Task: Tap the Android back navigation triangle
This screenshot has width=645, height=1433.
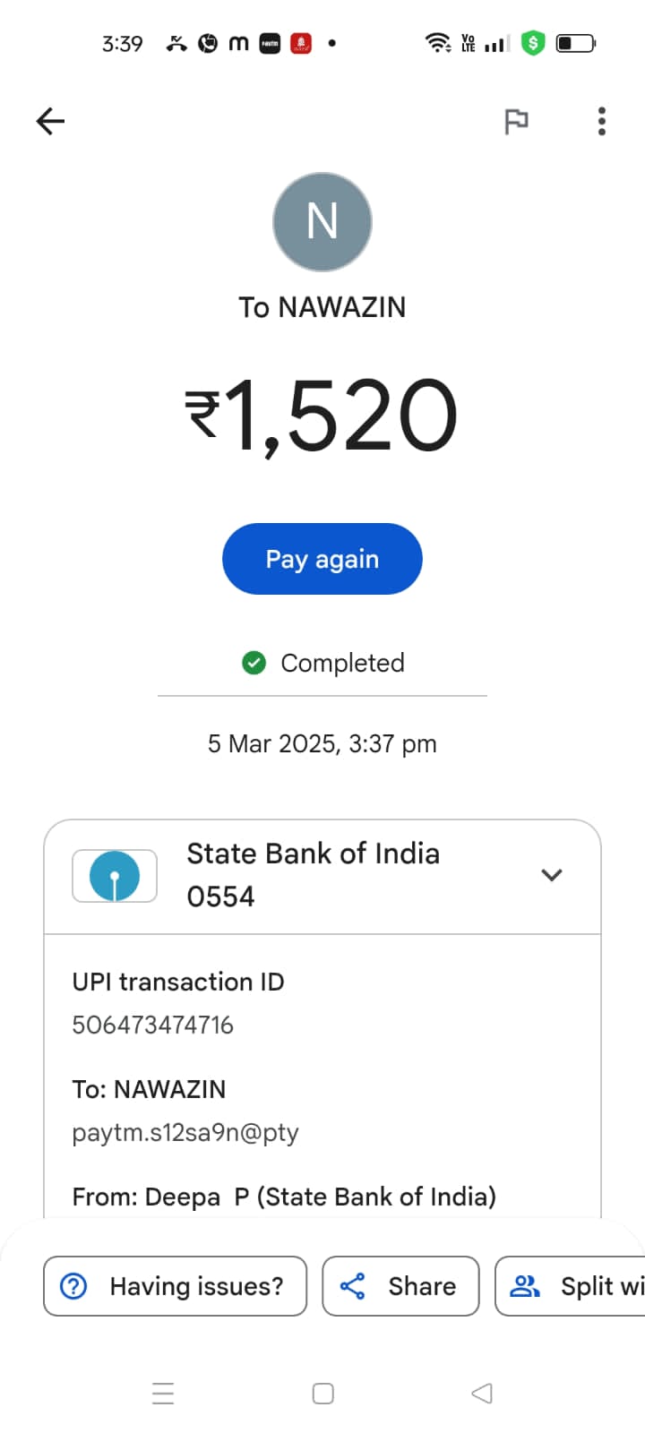Action: point(482,1394)
